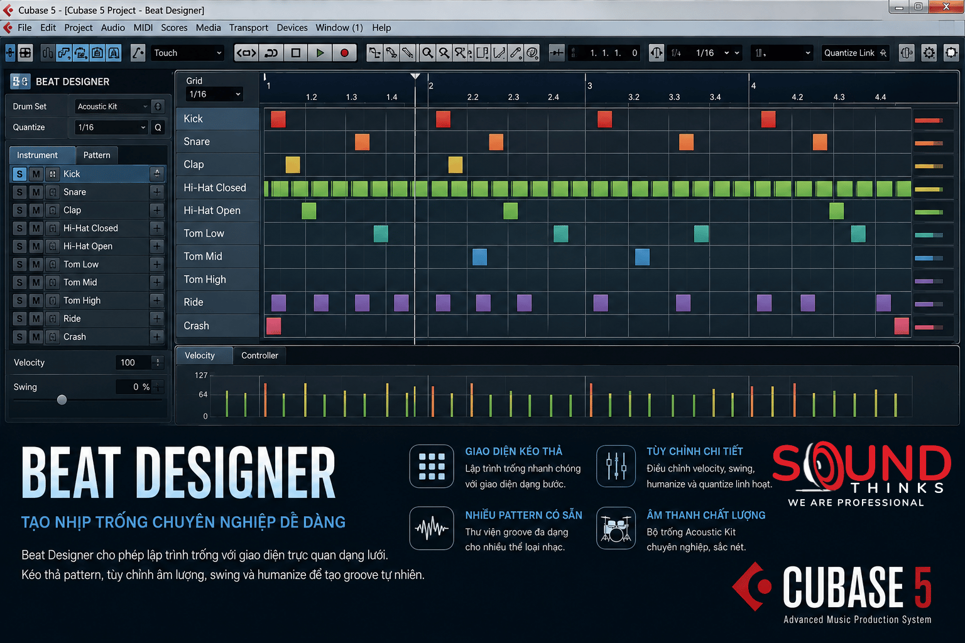Screen dimensions: 965x643
Task: Switch to the Pattern tab
Action: (x=97, y=155)
